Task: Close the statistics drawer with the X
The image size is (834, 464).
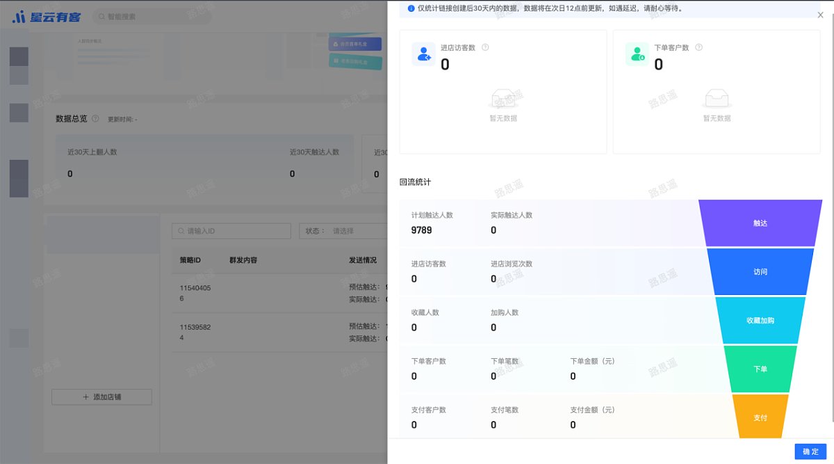Action: pos(820,15)
